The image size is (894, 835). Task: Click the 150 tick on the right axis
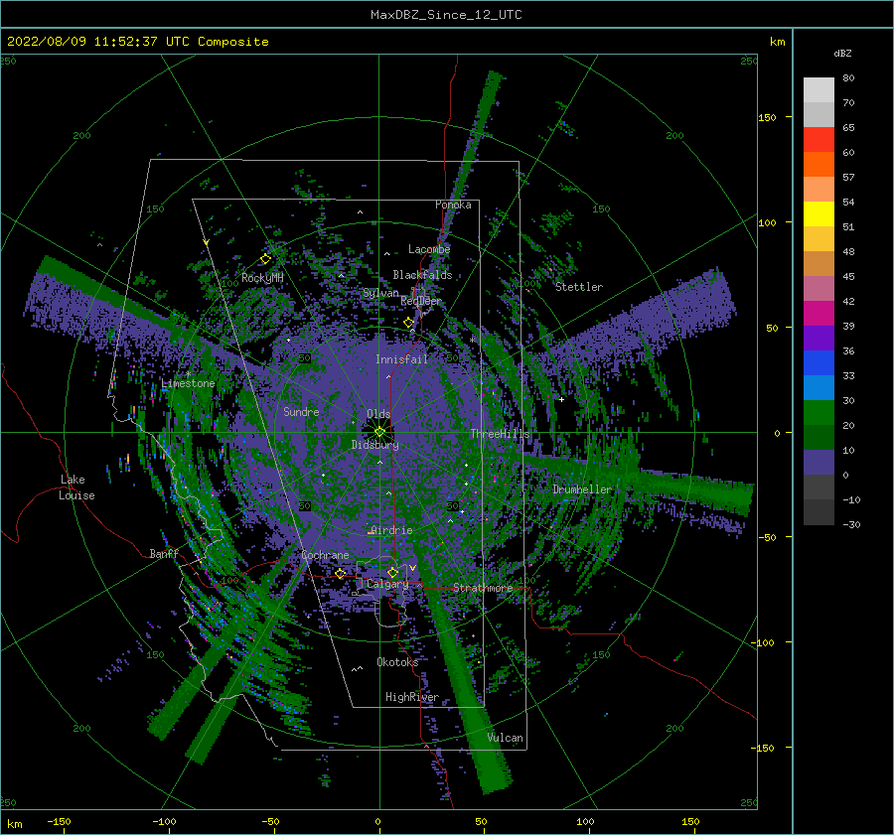(x=768, y=117)
